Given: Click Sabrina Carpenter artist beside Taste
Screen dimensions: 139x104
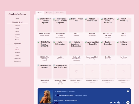Looking at the screenshot, I should (68, 91).
